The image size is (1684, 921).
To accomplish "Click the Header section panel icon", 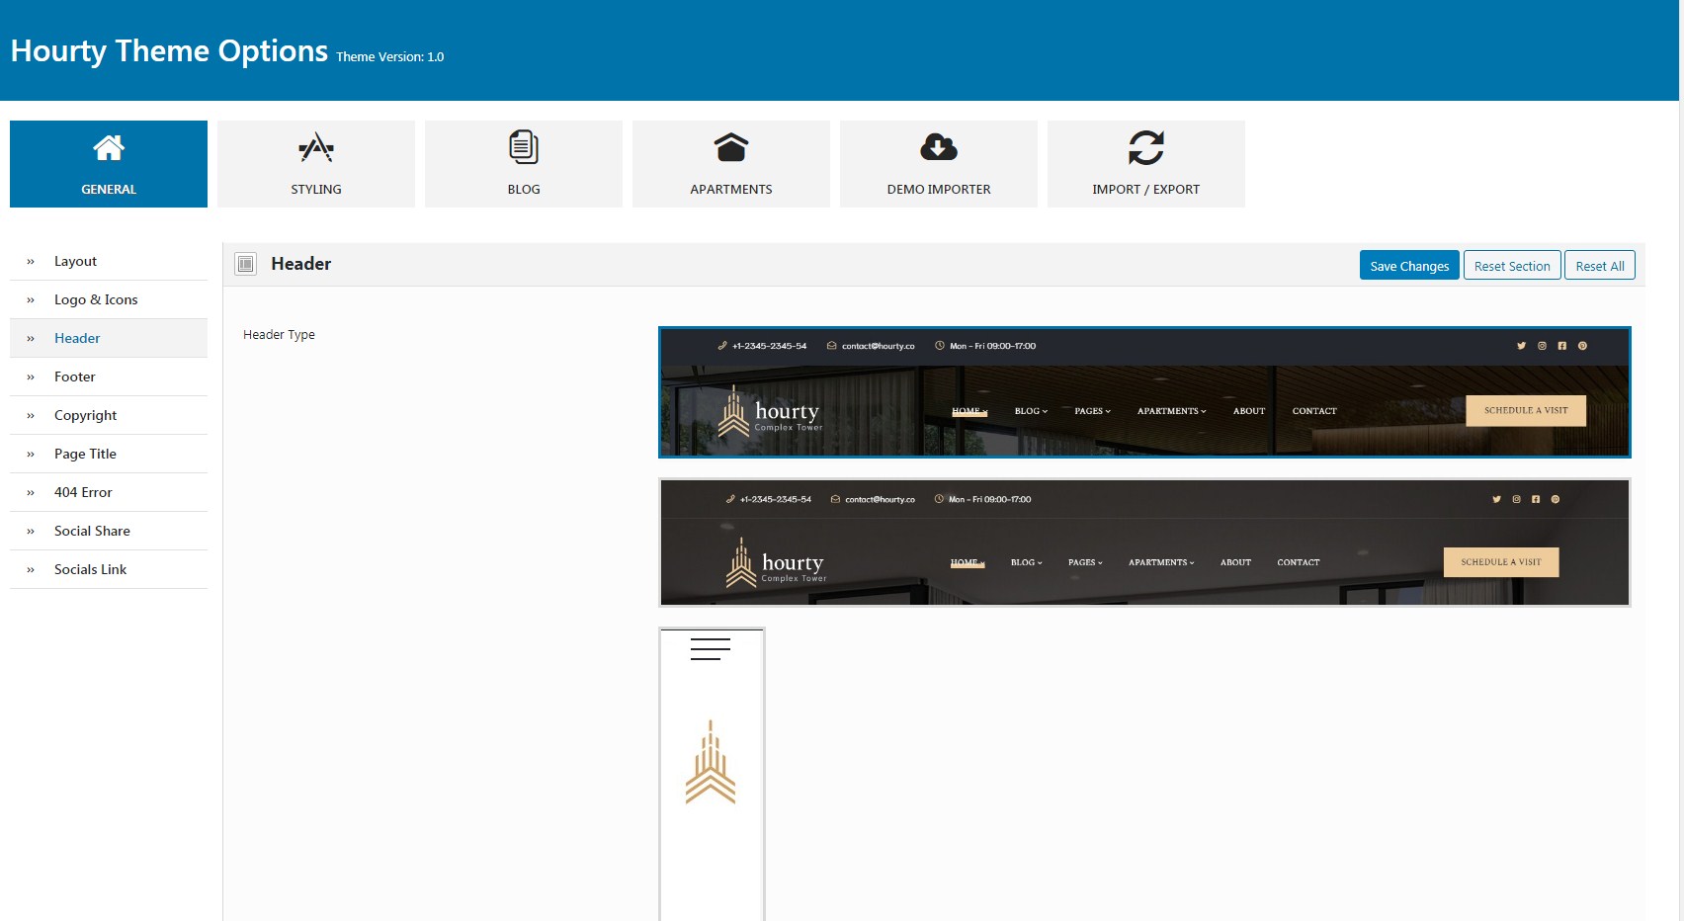I will (245, 264).
